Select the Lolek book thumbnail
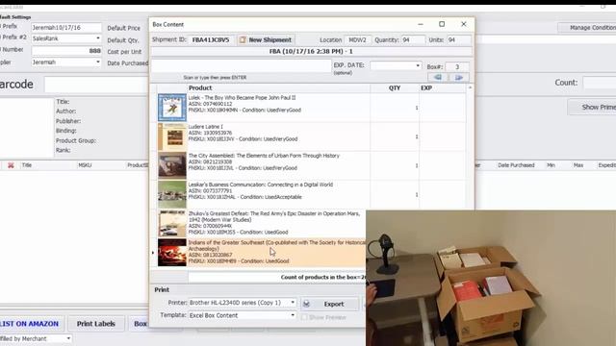616x346 pixels. point(172,108)
